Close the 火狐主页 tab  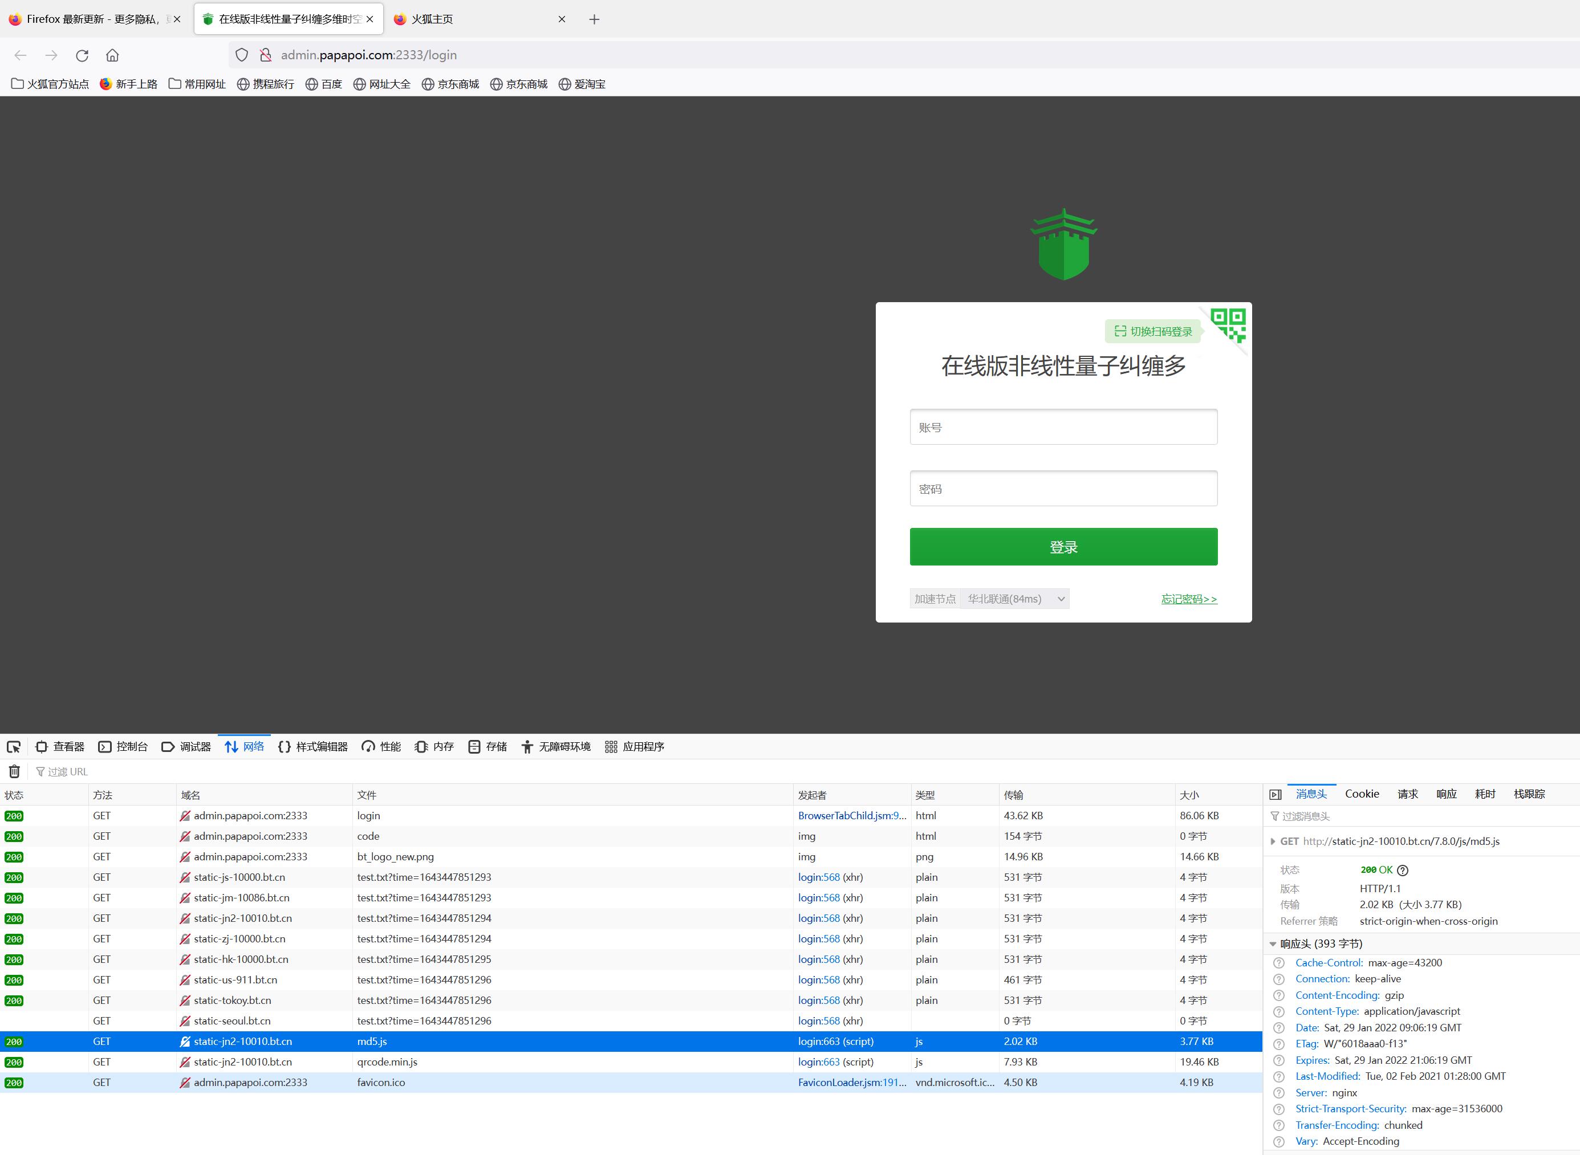coord(562,19)
